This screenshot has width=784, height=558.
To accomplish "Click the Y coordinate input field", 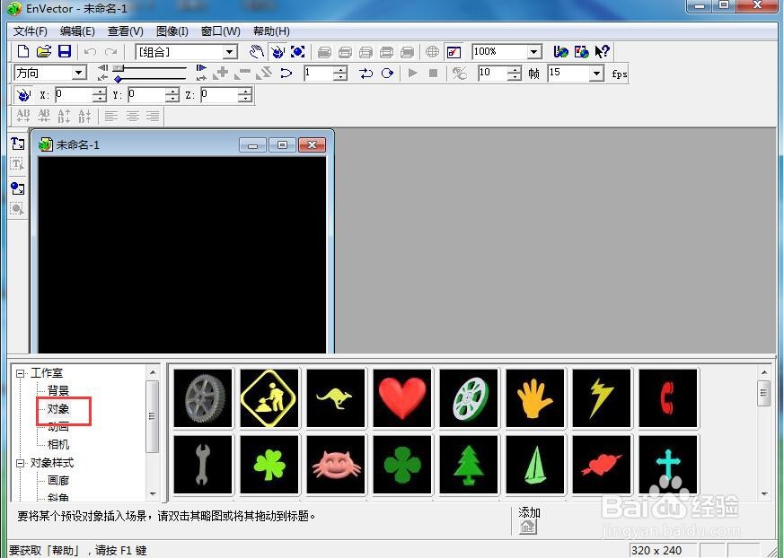I will point(145,94).
